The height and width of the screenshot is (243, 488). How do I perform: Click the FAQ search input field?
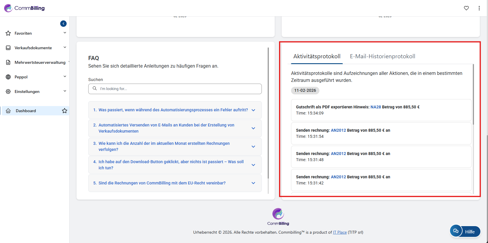click(175, 89)
